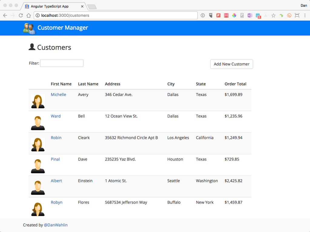Open the OneNote Web Clipper extension
This screenshot has width=310, height=232.
(x=250, y=15)
